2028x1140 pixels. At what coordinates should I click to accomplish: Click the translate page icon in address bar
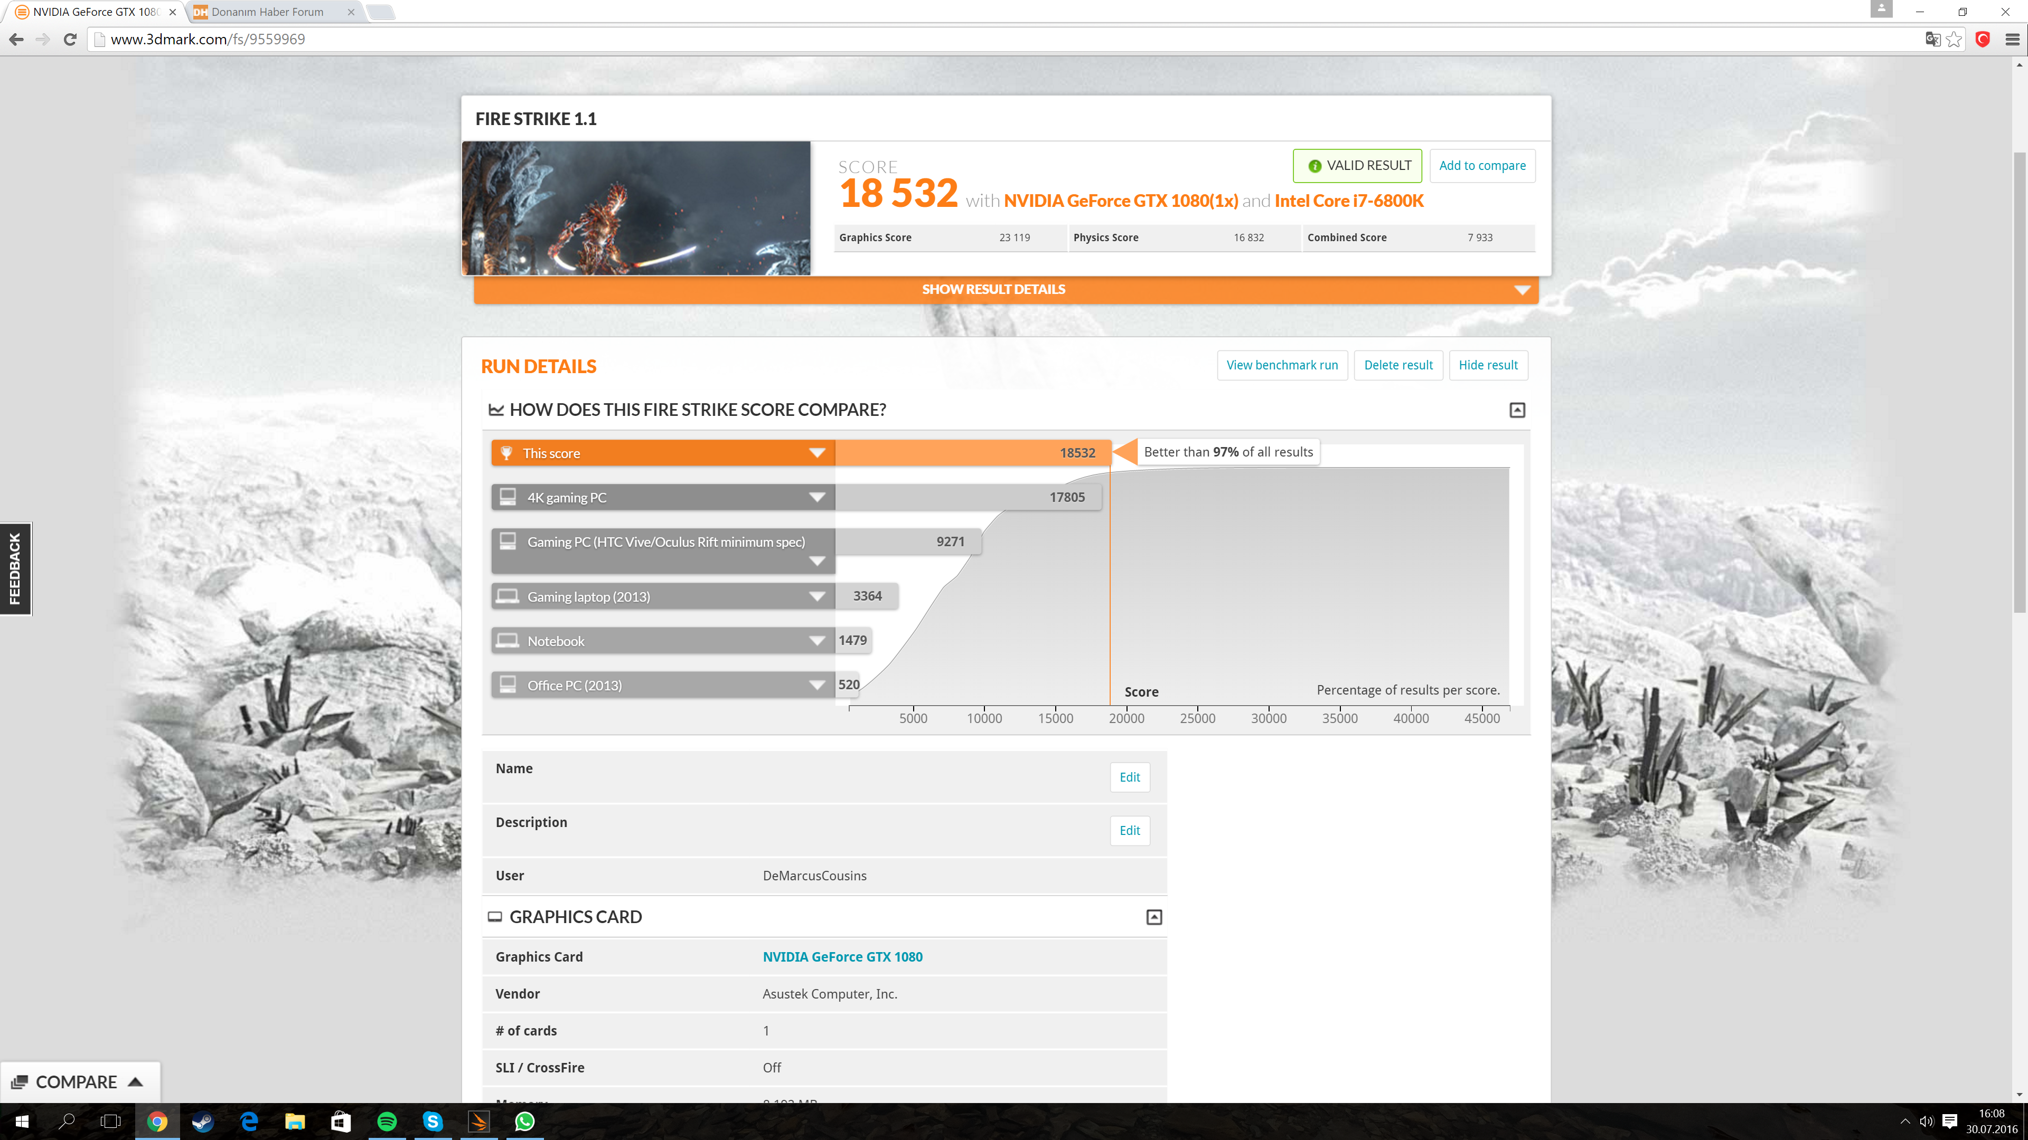pos(1932,40)
